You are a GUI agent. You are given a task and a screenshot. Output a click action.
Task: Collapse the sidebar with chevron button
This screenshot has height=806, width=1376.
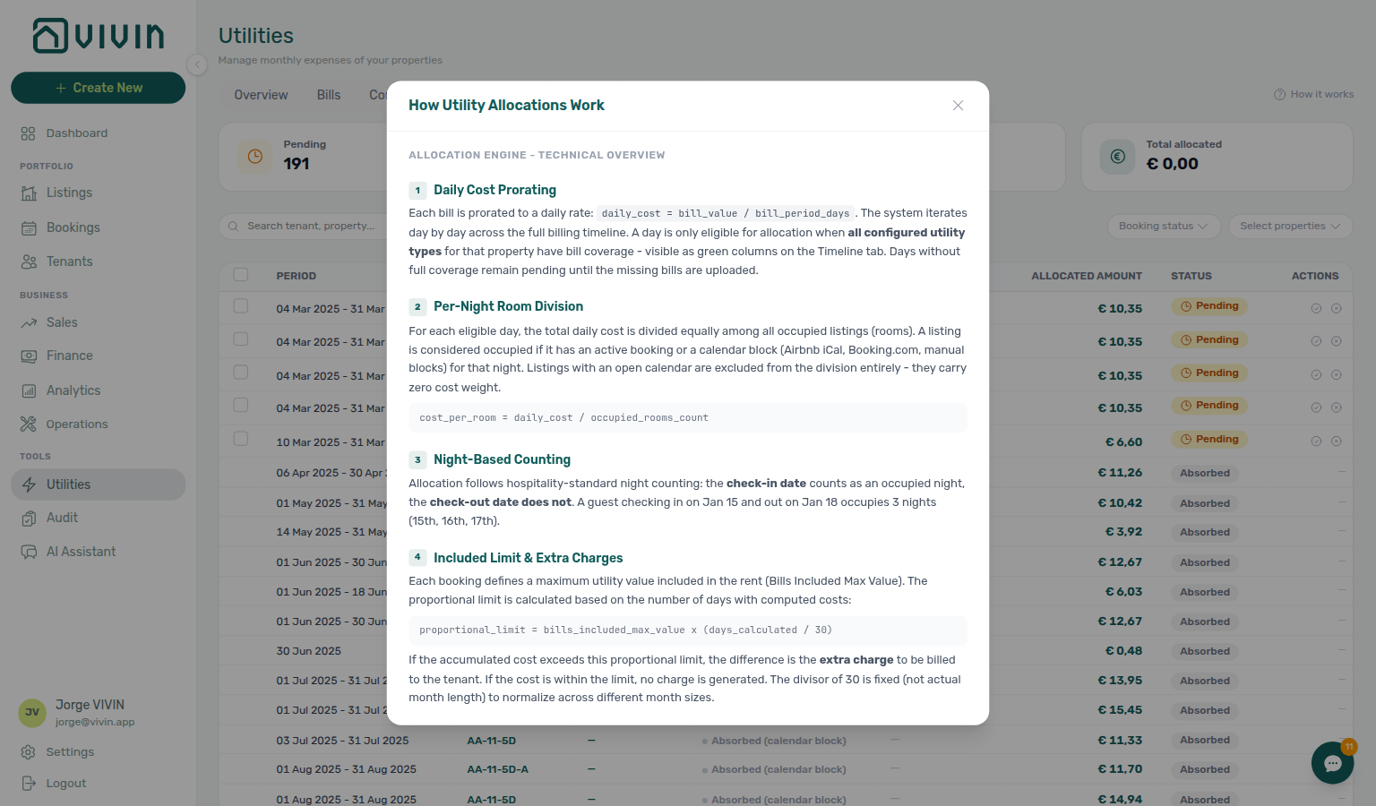click(197, 64)
